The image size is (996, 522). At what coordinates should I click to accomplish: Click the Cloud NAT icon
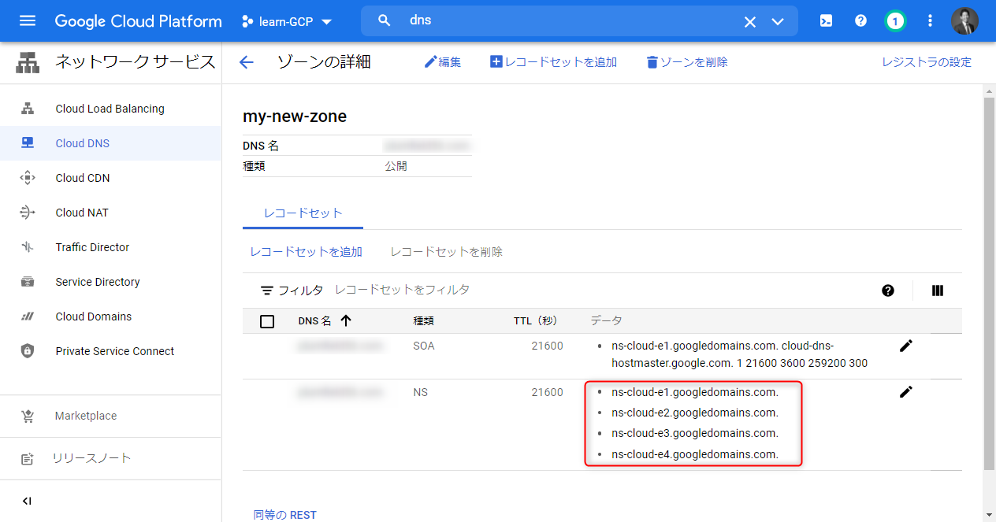[x=28, y=213]
